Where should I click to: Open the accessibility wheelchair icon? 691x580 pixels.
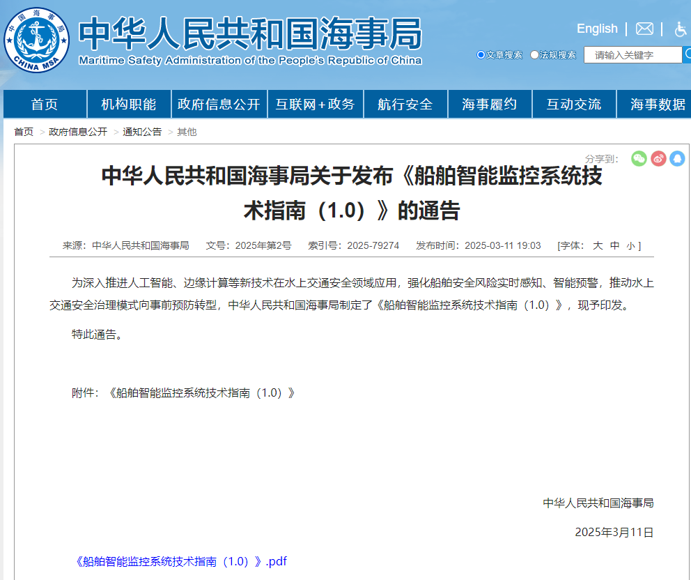pyautogui.click(x=681, y=29)
